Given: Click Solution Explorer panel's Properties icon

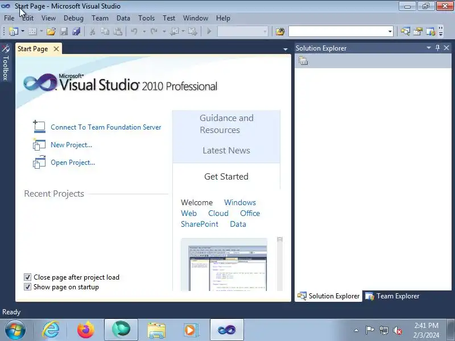Looking at the screenshot, I should point(303,61).
